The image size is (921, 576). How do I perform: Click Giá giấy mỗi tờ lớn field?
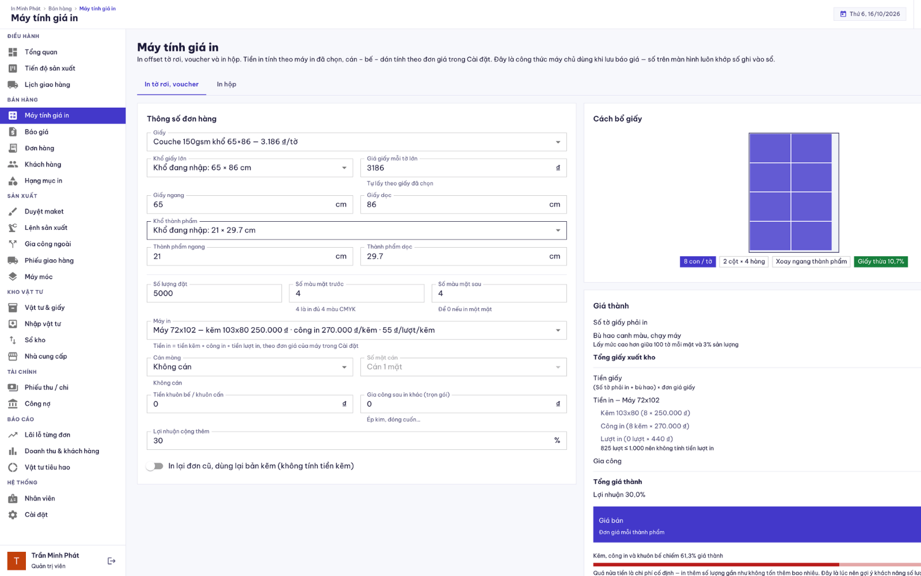[464, 168]
